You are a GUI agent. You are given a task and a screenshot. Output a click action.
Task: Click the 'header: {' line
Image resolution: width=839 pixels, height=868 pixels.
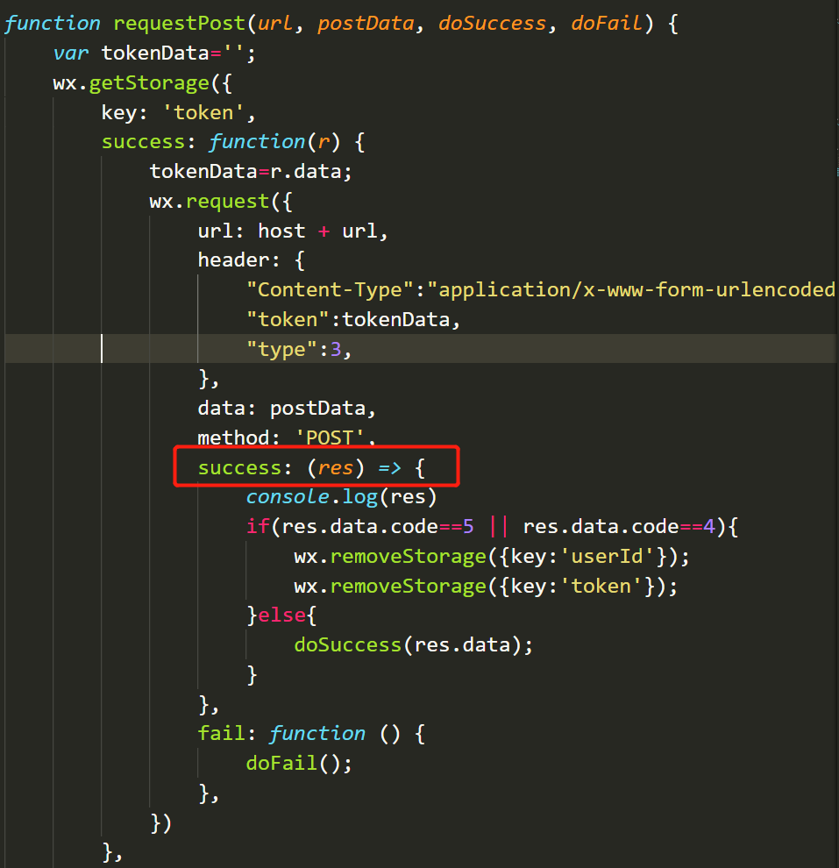click(252, 260)
